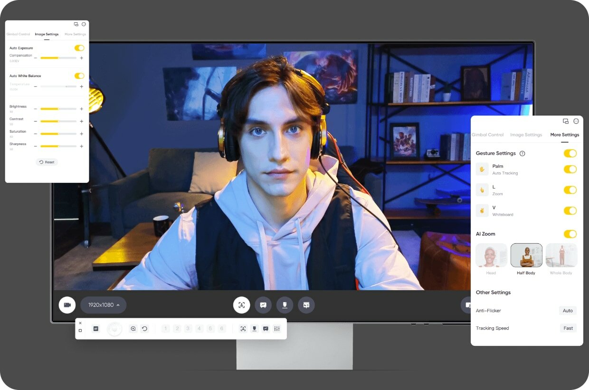Screen dimensions: 589x390
Task: Open Tracking Speed Fast dropdown
Action: coord(568,328)
